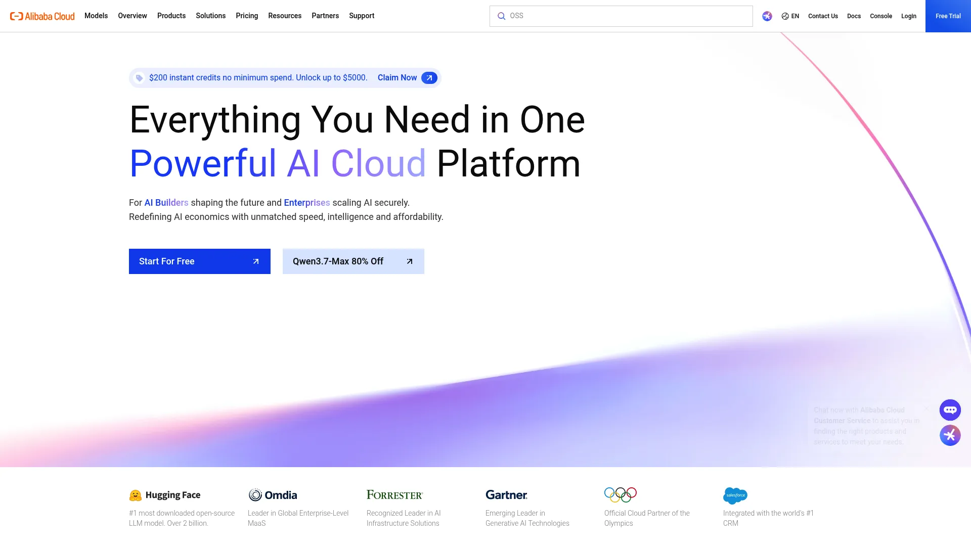971x546 pixels.
Task: Go to the Console
Action: click(881, 16)
